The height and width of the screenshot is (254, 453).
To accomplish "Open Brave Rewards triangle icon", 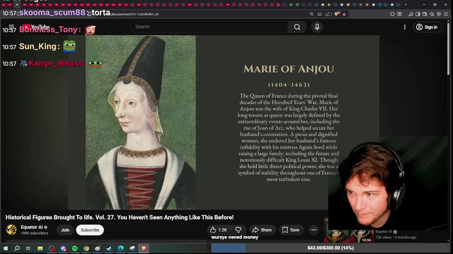I will click(x=344, y=14).
